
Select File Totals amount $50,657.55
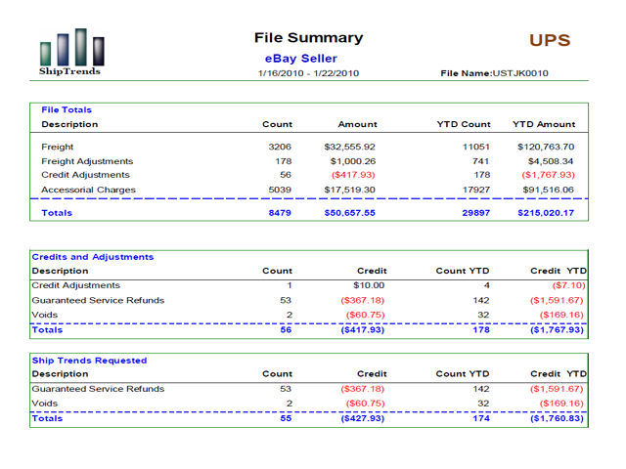click(x=350, y=213)
